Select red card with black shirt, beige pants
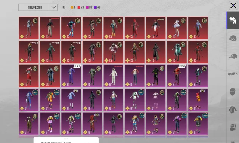This screenshot has width=239, height=143. point(50,28)
